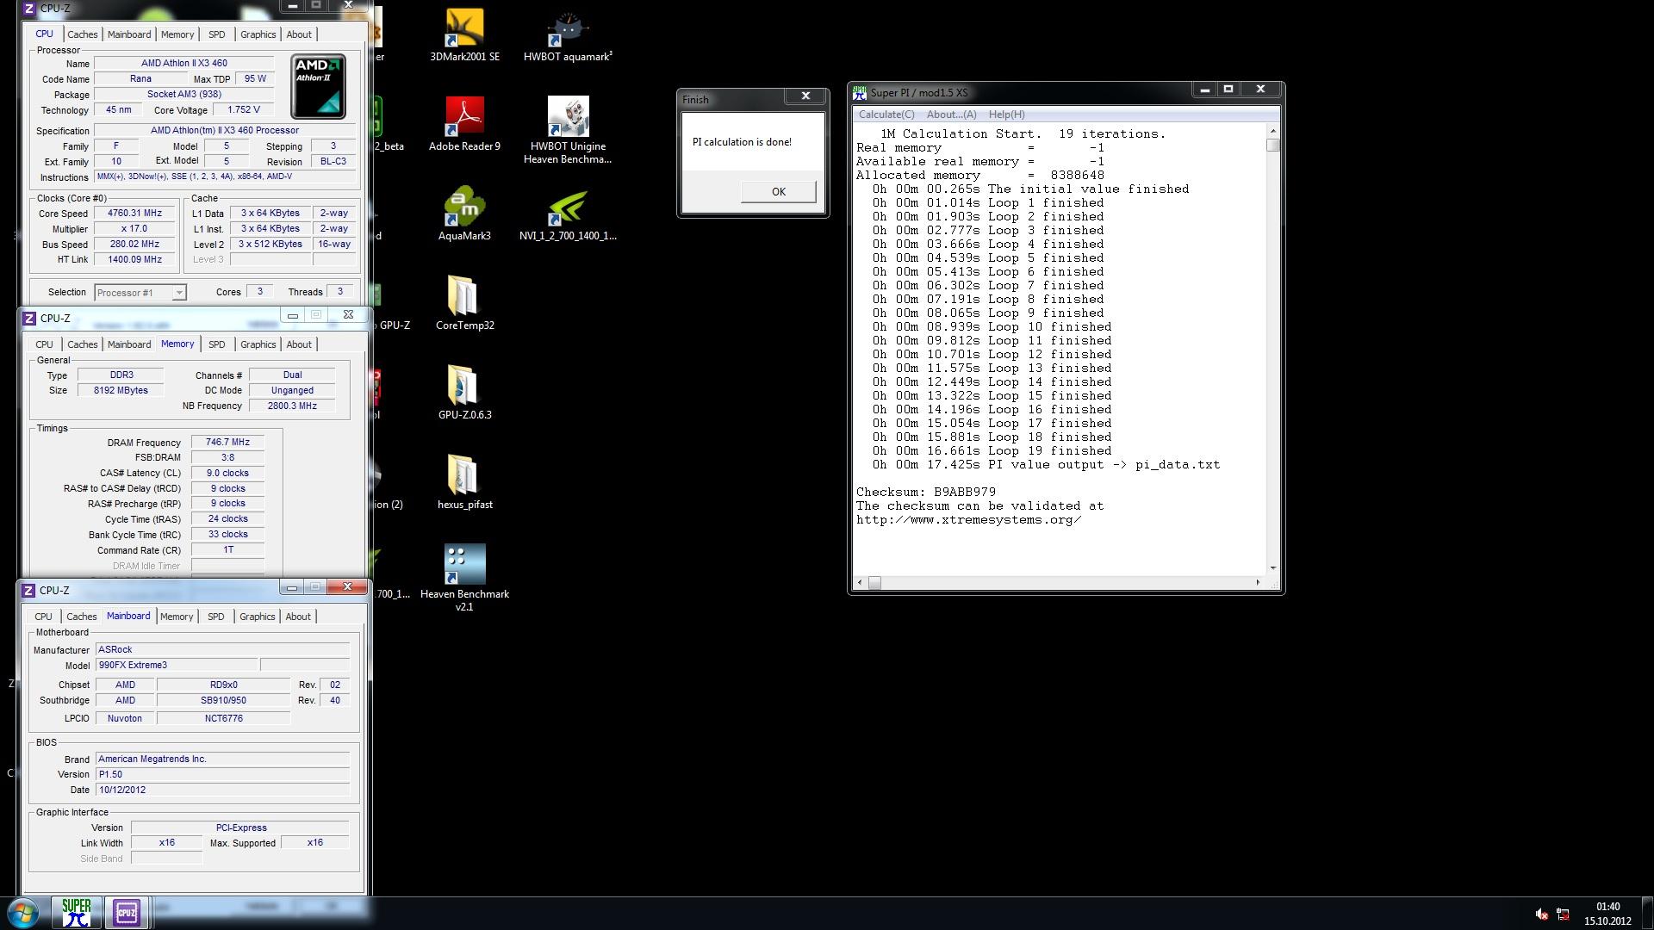The height and width of the screenshot is (930, 1654).
Task: Switch to CPU-Z in the taskbar
Action: (x=127, y=913)
